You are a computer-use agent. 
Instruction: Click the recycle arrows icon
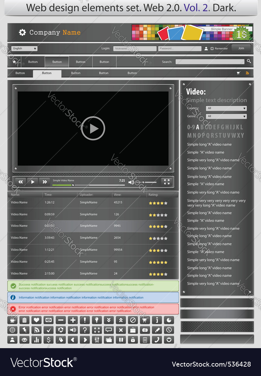tap(61, 330)
